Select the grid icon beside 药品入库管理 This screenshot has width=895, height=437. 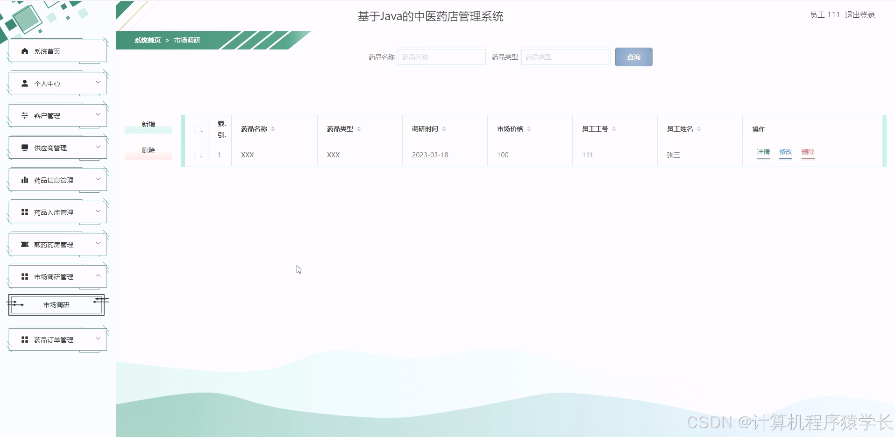pyautogui.click(x=25, y=211)
